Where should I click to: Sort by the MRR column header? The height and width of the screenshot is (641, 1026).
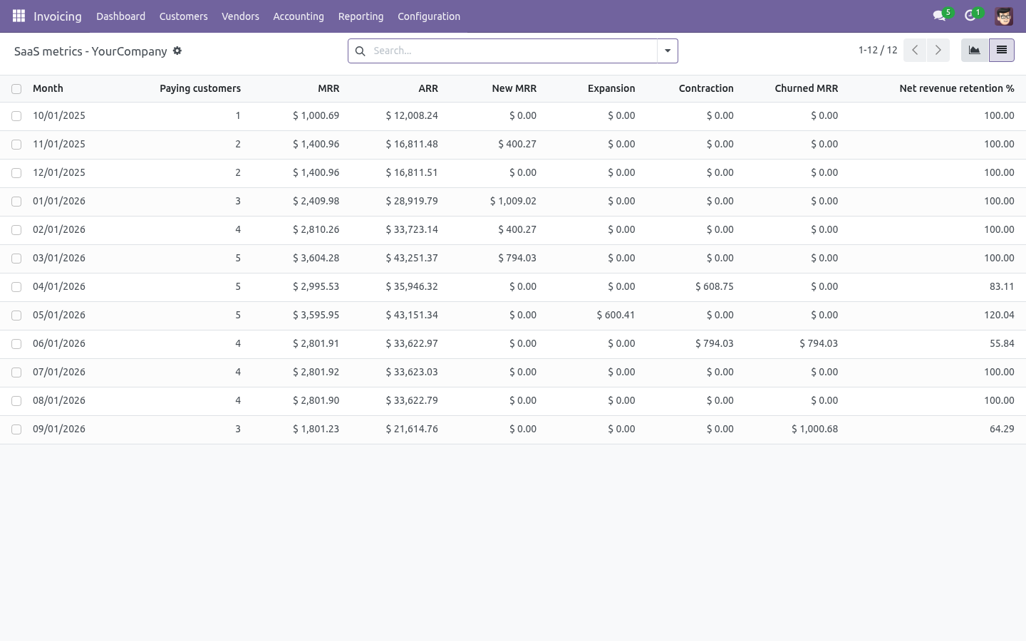328,88
